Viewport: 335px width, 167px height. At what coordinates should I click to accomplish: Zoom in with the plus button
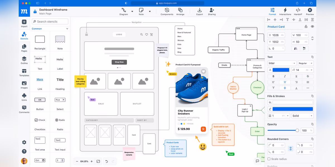click(x=92, y=161)
